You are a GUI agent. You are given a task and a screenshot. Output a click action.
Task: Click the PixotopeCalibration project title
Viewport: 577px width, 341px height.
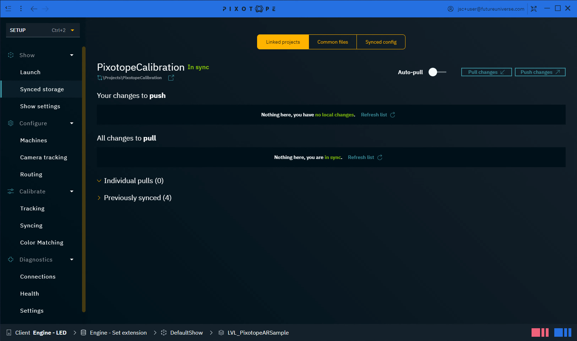click(x=141, y=67)
